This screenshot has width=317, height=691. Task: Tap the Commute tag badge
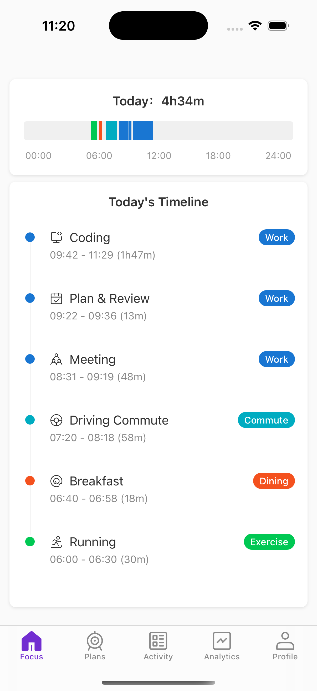(x=266, y=420)
